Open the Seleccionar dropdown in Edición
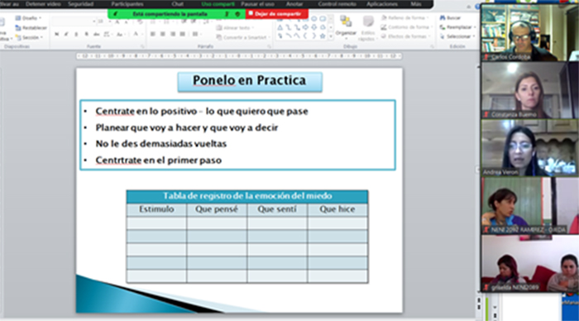This screenshot has height=321, width=579. coord(457,36)
